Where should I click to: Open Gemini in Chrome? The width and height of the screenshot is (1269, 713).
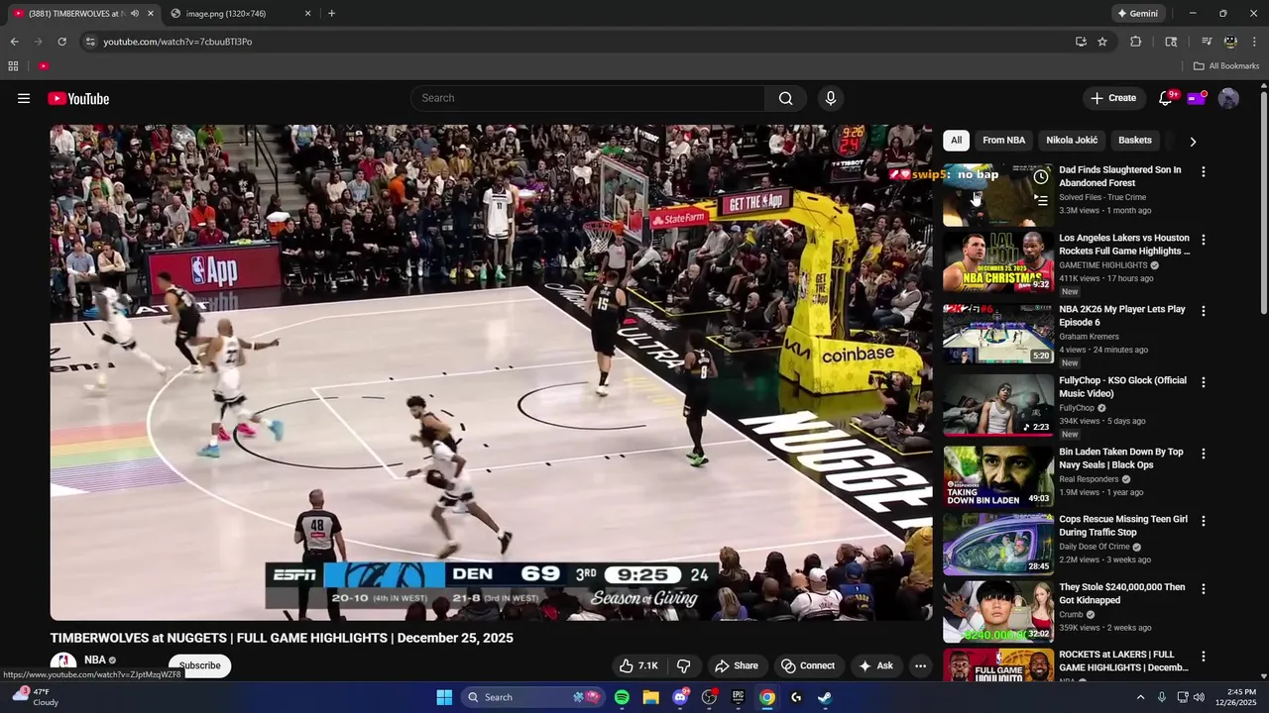click(1137, 14)
